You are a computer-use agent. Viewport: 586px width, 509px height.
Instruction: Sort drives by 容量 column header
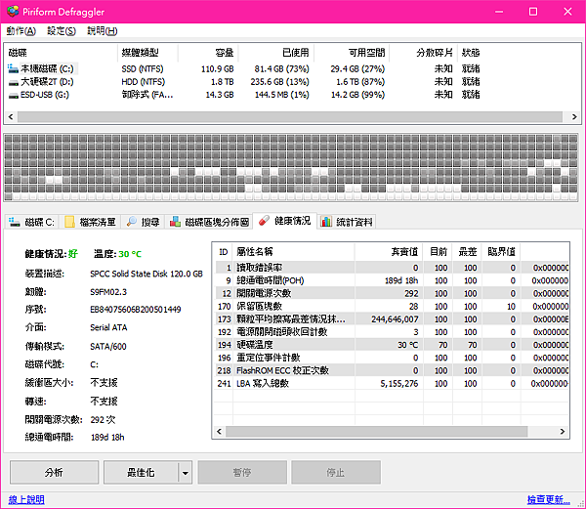click(208, 53)
